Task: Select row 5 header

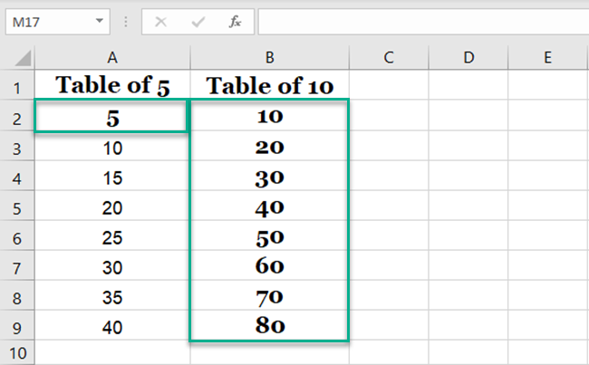Action: pos(17,207)
